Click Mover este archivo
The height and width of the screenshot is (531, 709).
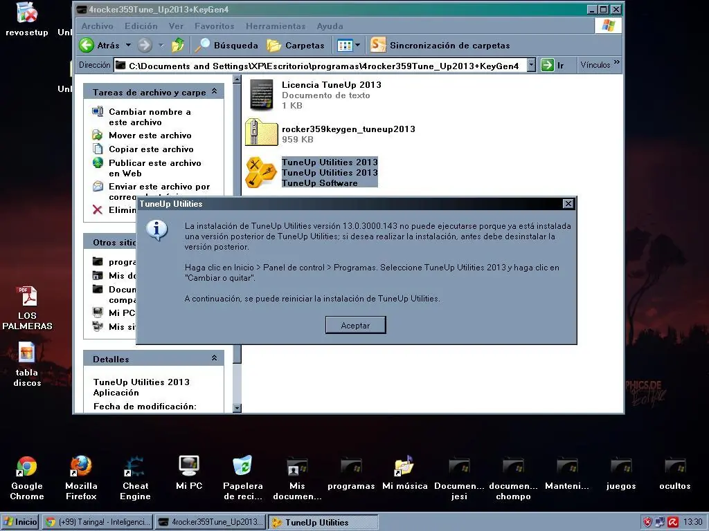pyautogui.click(x=142, y=136)
